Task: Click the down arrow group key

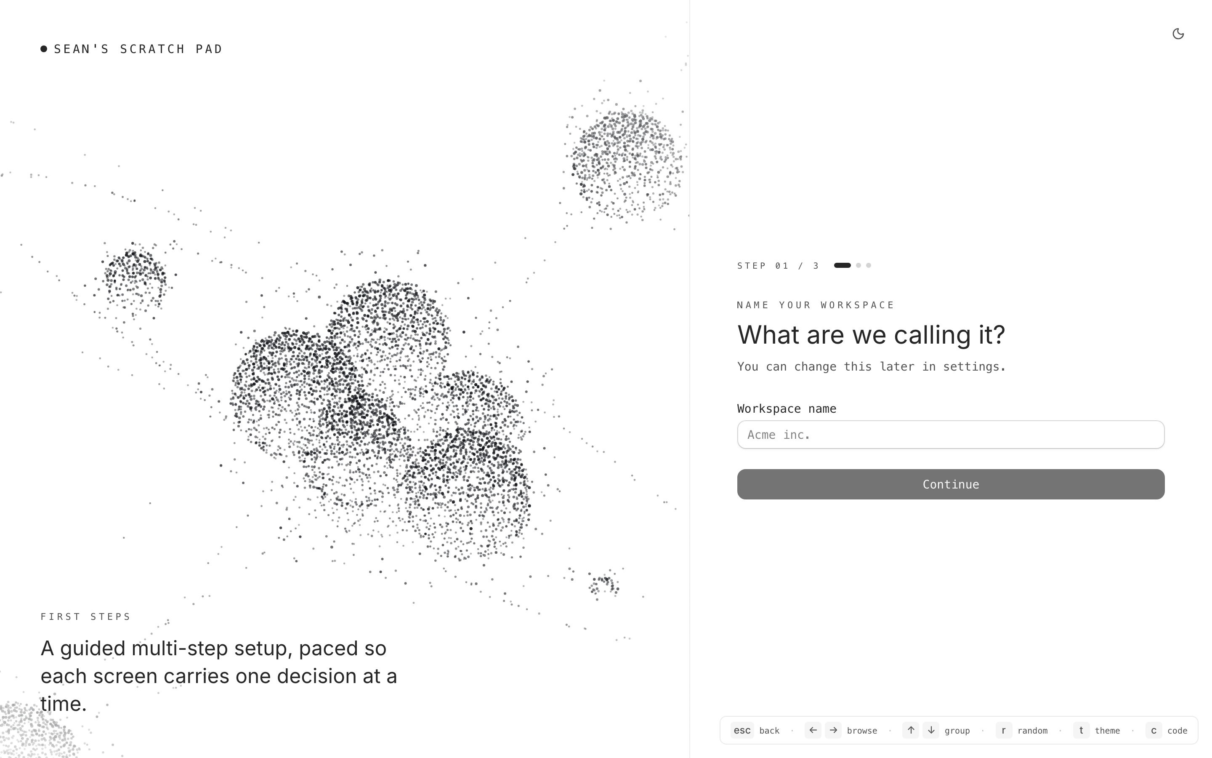Action: coord(930,730)
